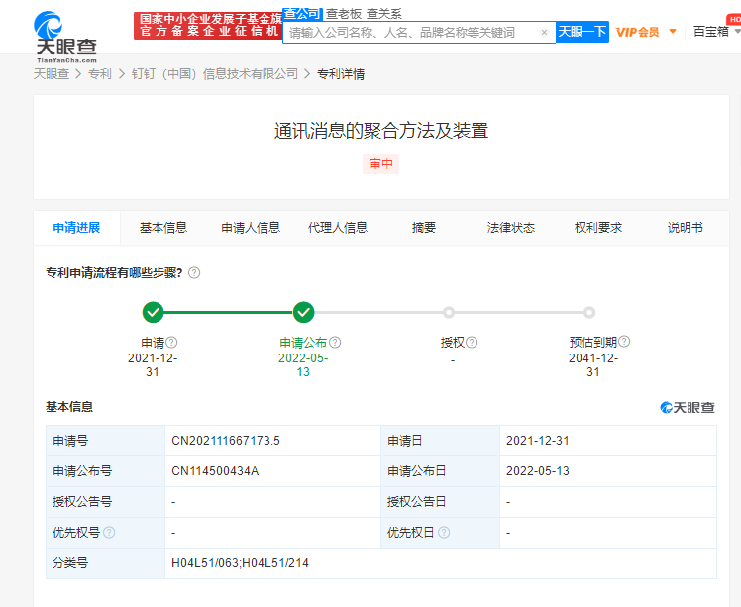Open help icon beside 专利申请流程有哪些步骤
The image size is (741, 607).
(194, 273)
